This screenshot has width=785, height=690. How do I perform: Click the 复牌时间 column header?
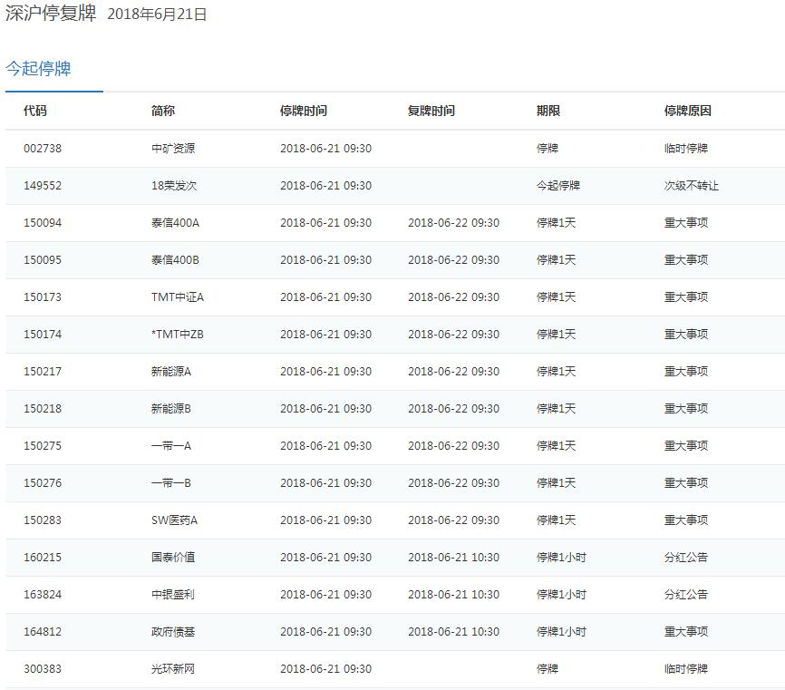pyautogui.click(x=431, y=111)
